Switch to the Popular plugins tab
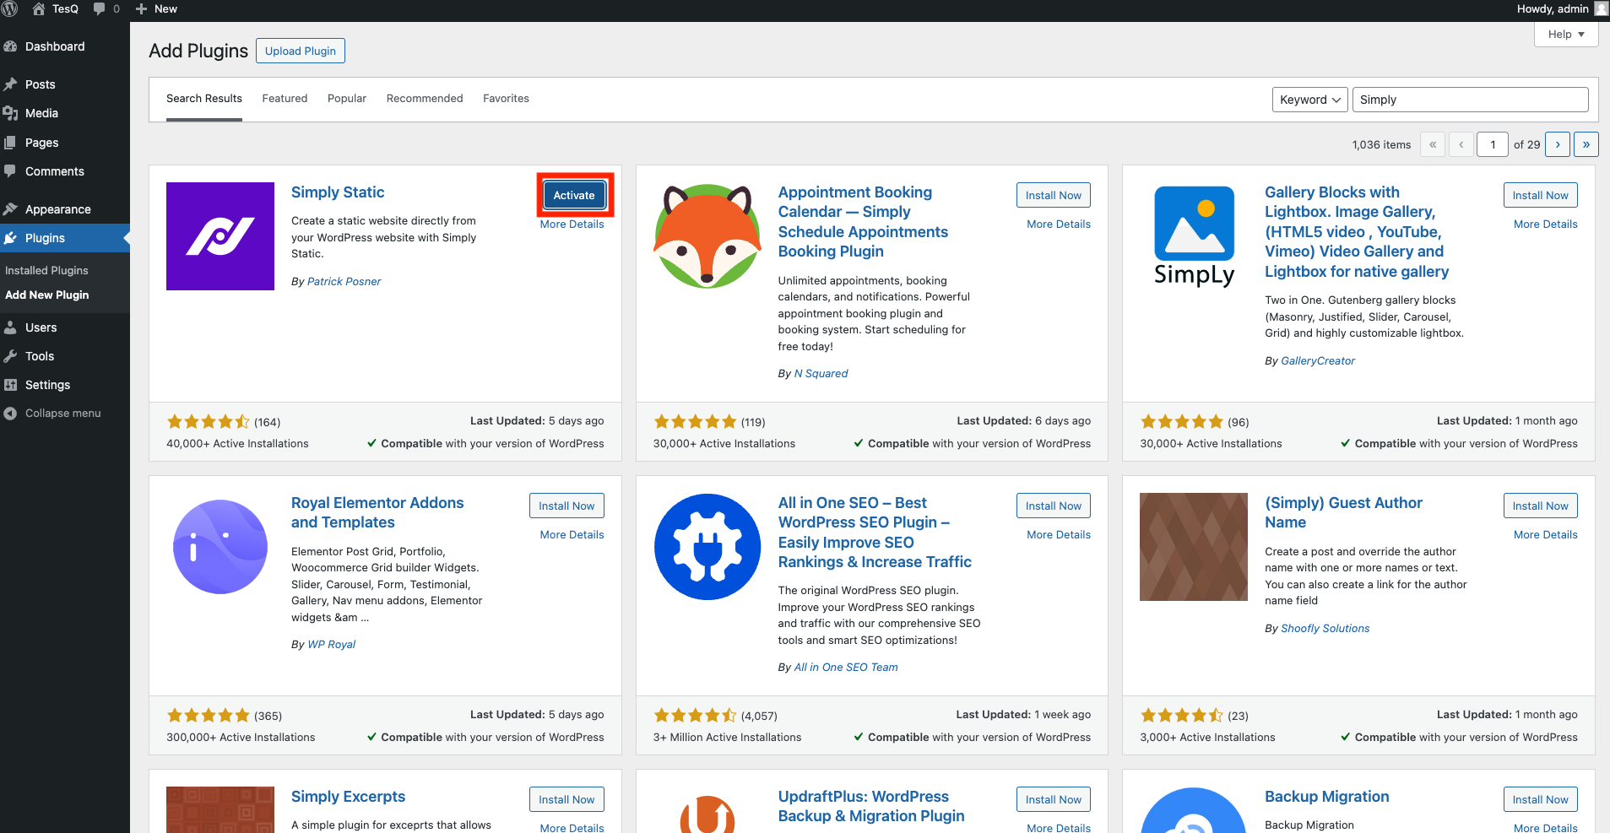The image size is (1610, 833). click(x=346, y=98)
